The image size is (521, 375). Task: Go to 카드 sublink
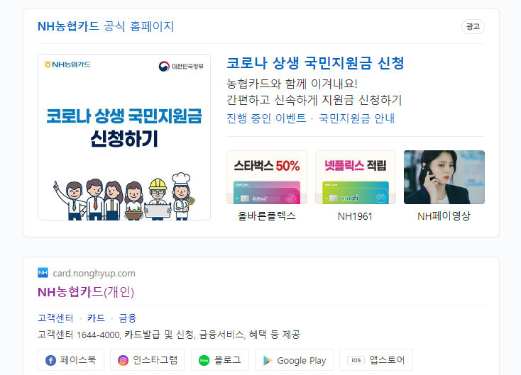[x=96, y=318]
